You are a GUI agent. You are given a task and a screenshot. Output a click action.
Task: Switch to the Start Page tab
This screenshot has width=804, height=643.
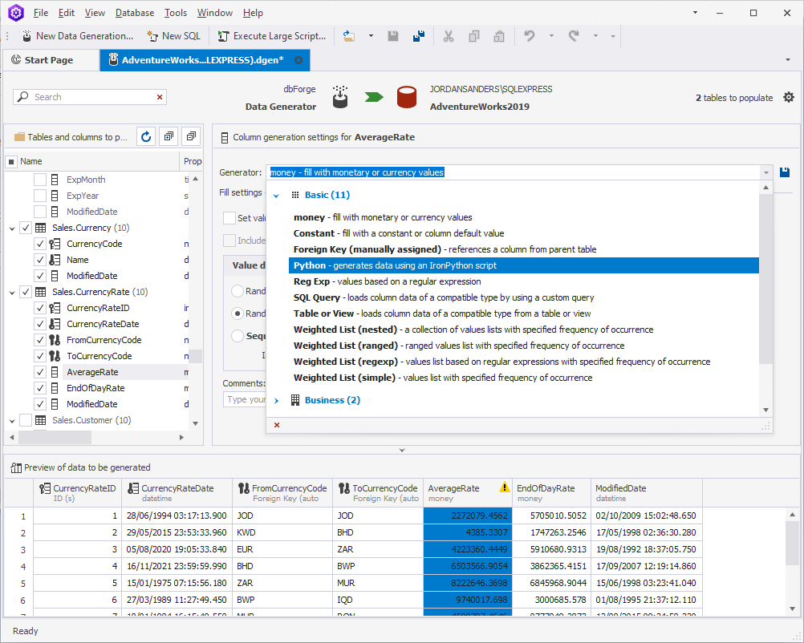(x=50, y=60)
